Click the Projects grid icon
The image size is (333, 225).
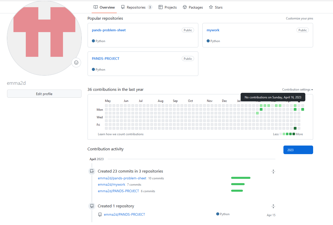point(161,7)
